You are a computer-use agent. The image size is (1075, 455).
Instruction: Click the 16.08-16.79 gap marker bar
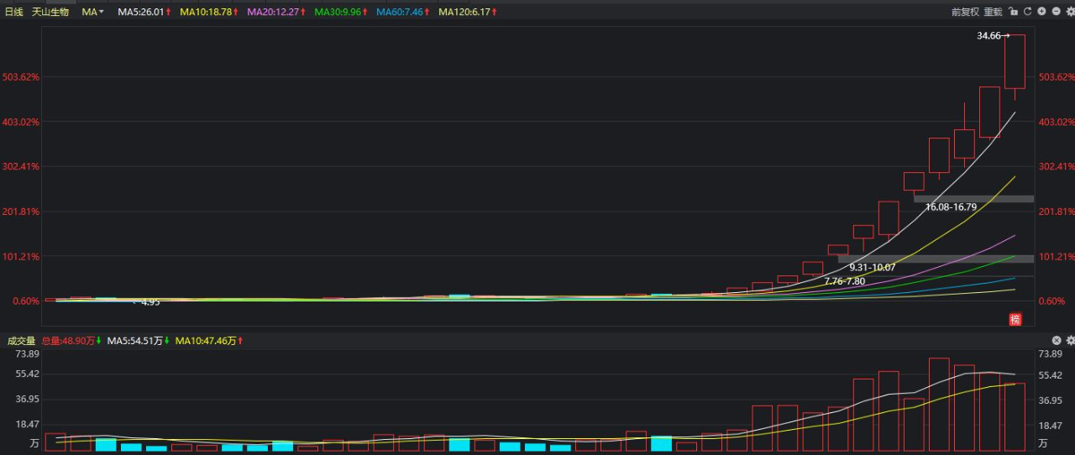(973, 199)
